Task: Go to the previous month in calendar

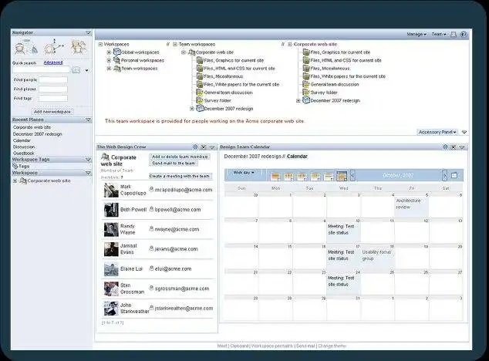Action: coord(352,176)
